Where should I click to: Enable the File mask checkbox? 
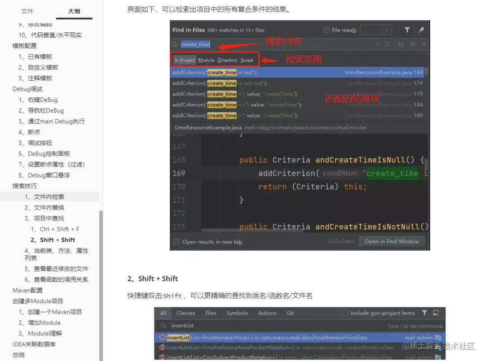326,30
